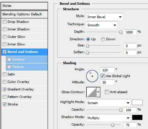Select the Color Overlay style row
Viewport: 148px width, 129px height.
click(x=24, y=82)
